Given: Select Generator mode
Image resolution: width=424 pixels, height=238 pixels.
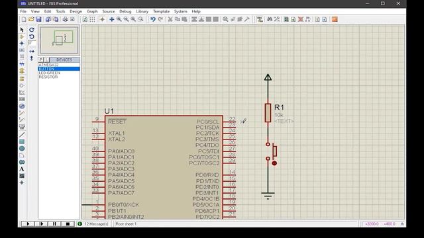Looking at the screenshot, I should click(22, 106).
